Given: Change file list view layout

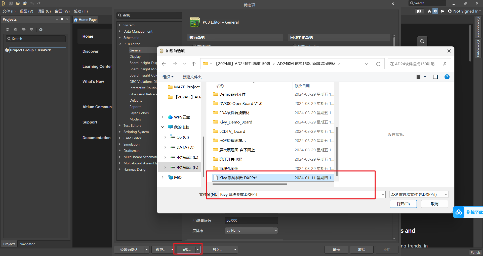Looking at the screenshot, I should [x=418, y=77].
